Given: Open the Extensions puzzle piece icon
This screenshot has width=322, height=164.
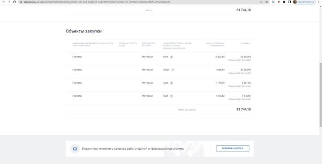Looking at the screenshot, I should 284,2.
